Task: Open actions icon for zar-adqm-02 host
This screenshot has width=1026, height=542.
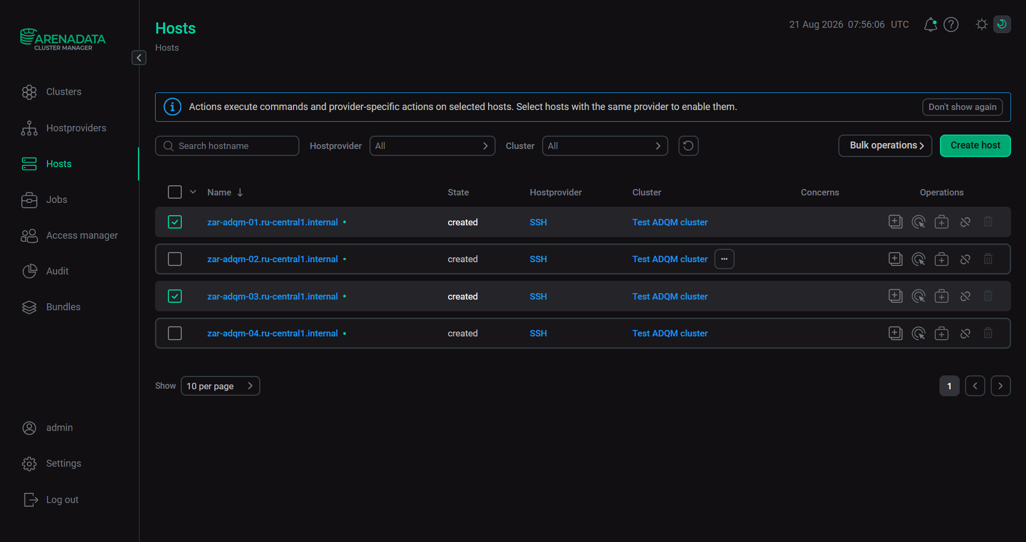Action: (x=919, y=259)
